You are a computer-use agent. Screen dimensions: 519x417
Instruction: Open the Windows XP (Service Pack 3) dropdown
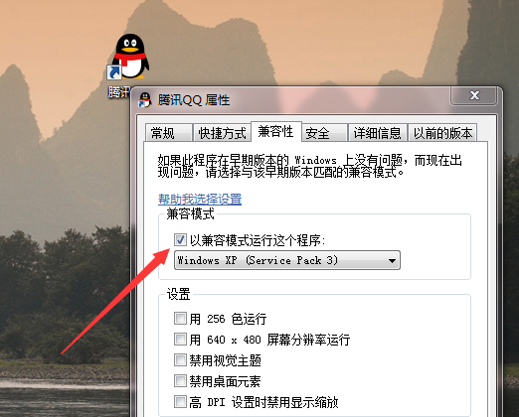[x=287, y=260]
